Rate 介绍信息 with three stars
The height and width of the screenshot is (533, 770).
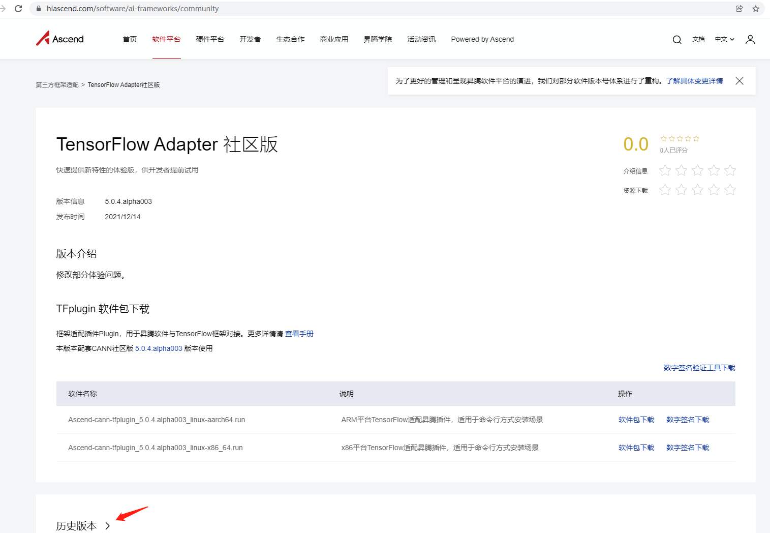(697, 170)
